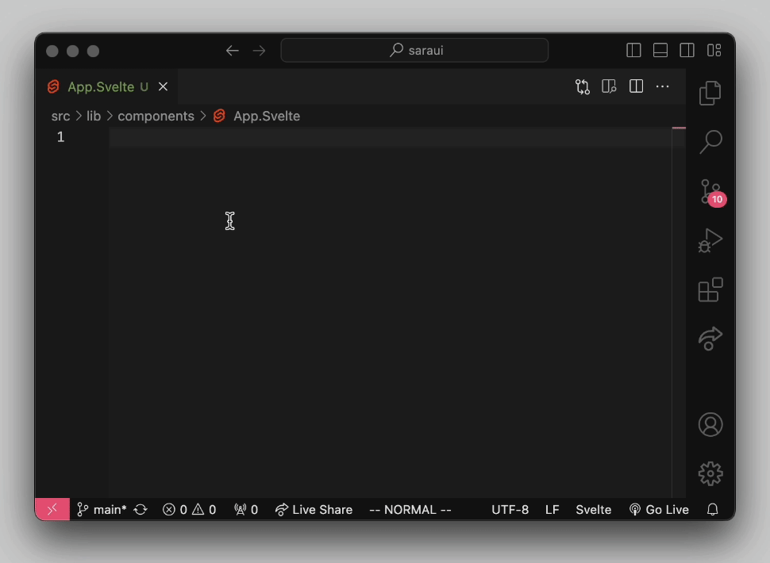The width and height of the screenshot is (770, 563).
Task: Open the customize layout icon
Action: (x=714, y=50)
